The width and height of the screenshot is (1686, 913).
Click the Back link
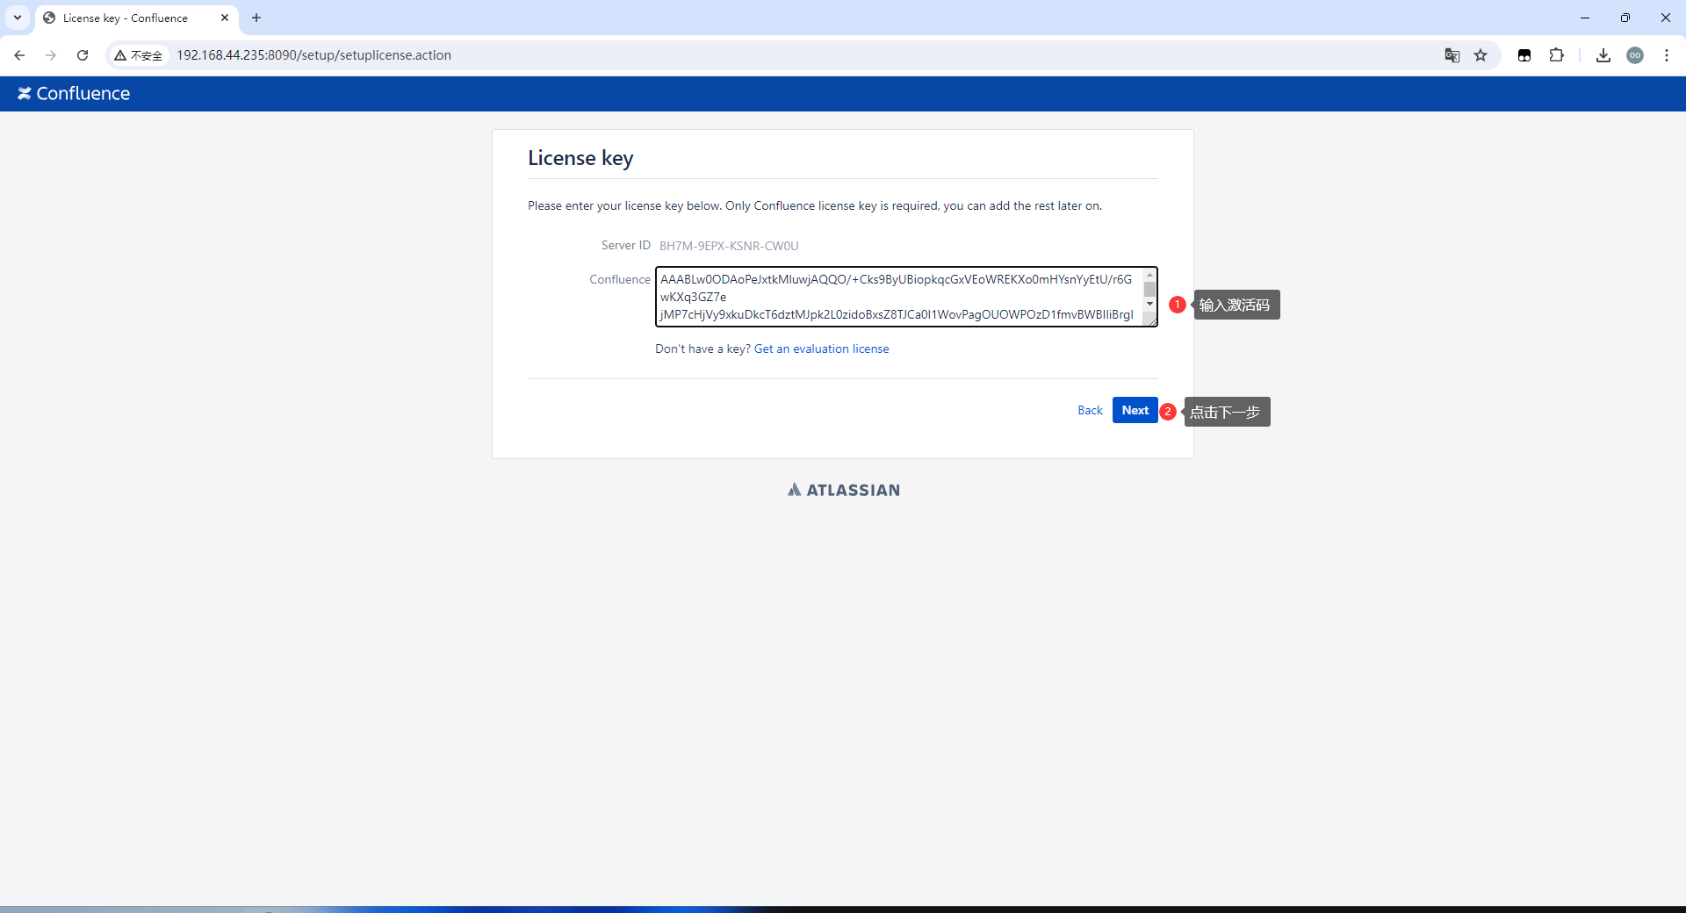click(x=1090, y=411)
